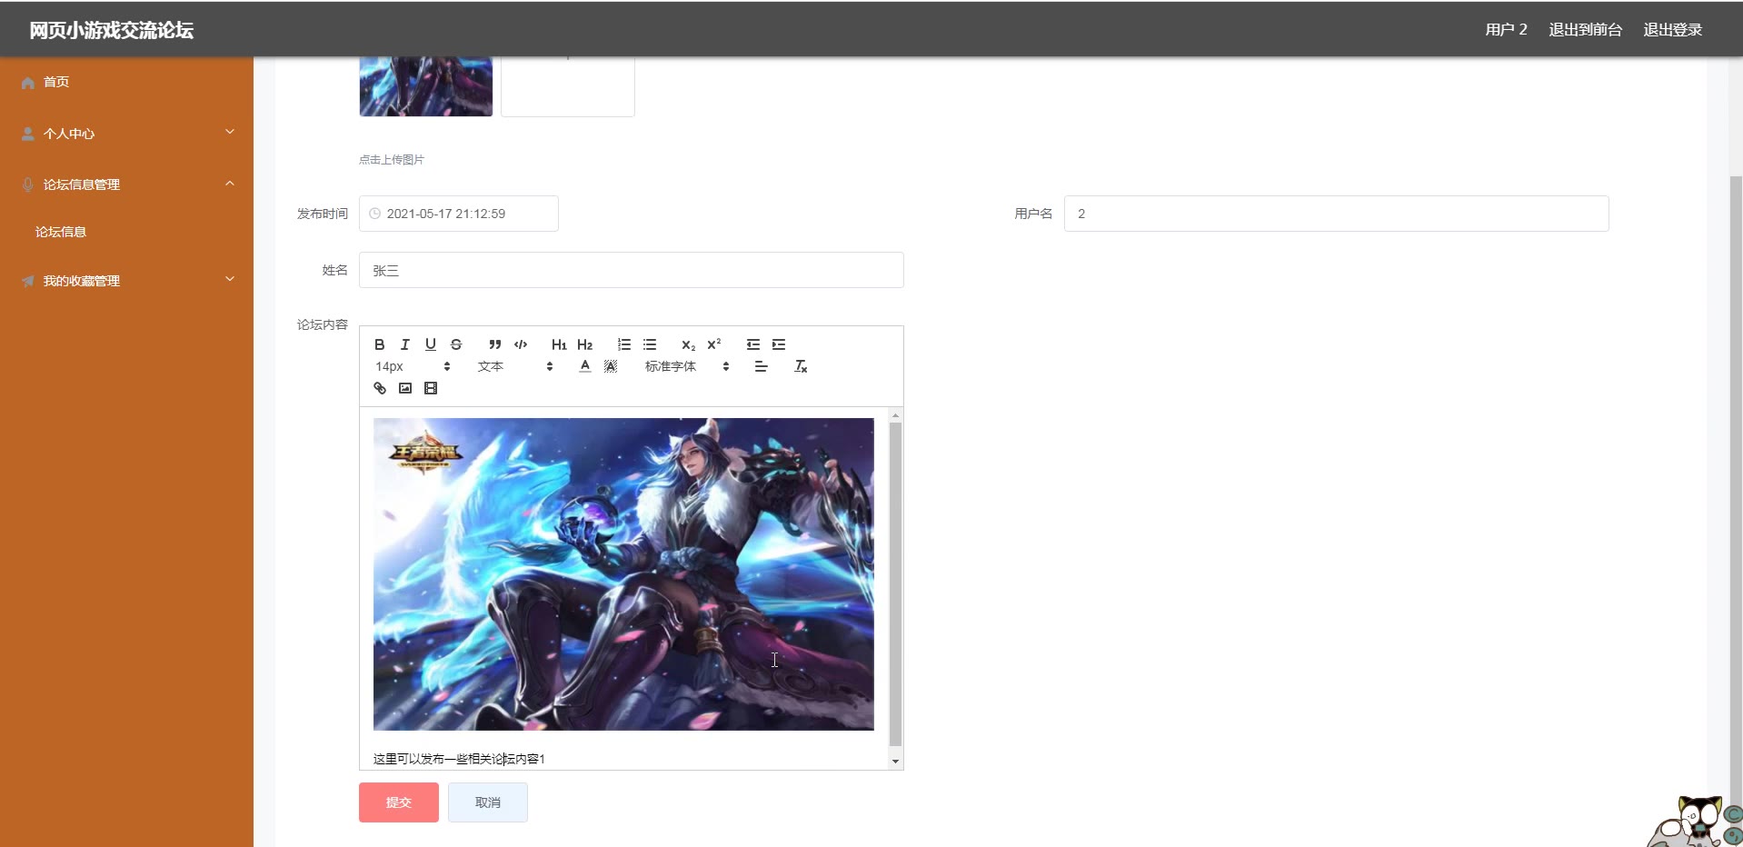This screenshot has width=1743, height=847.
Task: Insert an image into content
Action: click(405, 388)
